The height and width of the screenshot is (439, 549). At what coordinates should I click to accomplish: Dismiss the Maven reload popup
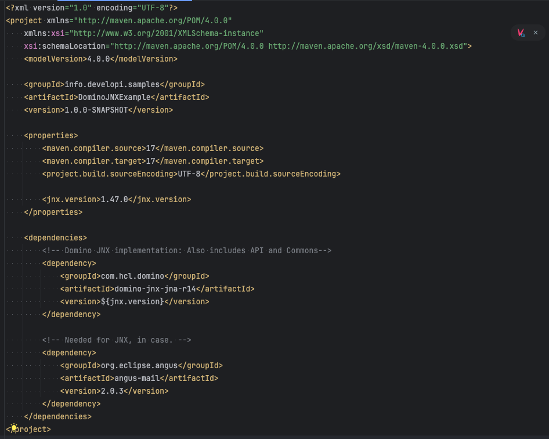click(535, 33)
